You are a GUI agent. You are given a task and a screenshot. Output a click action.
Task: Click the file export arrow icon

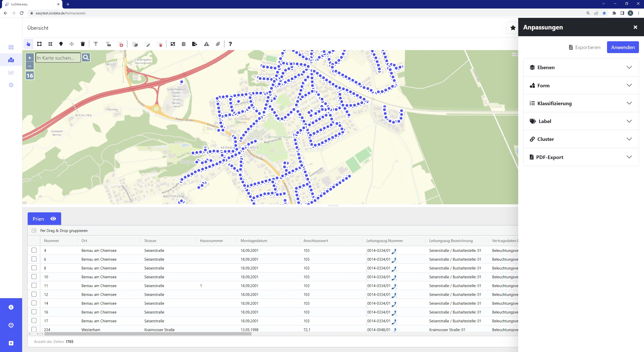(194, 44)
